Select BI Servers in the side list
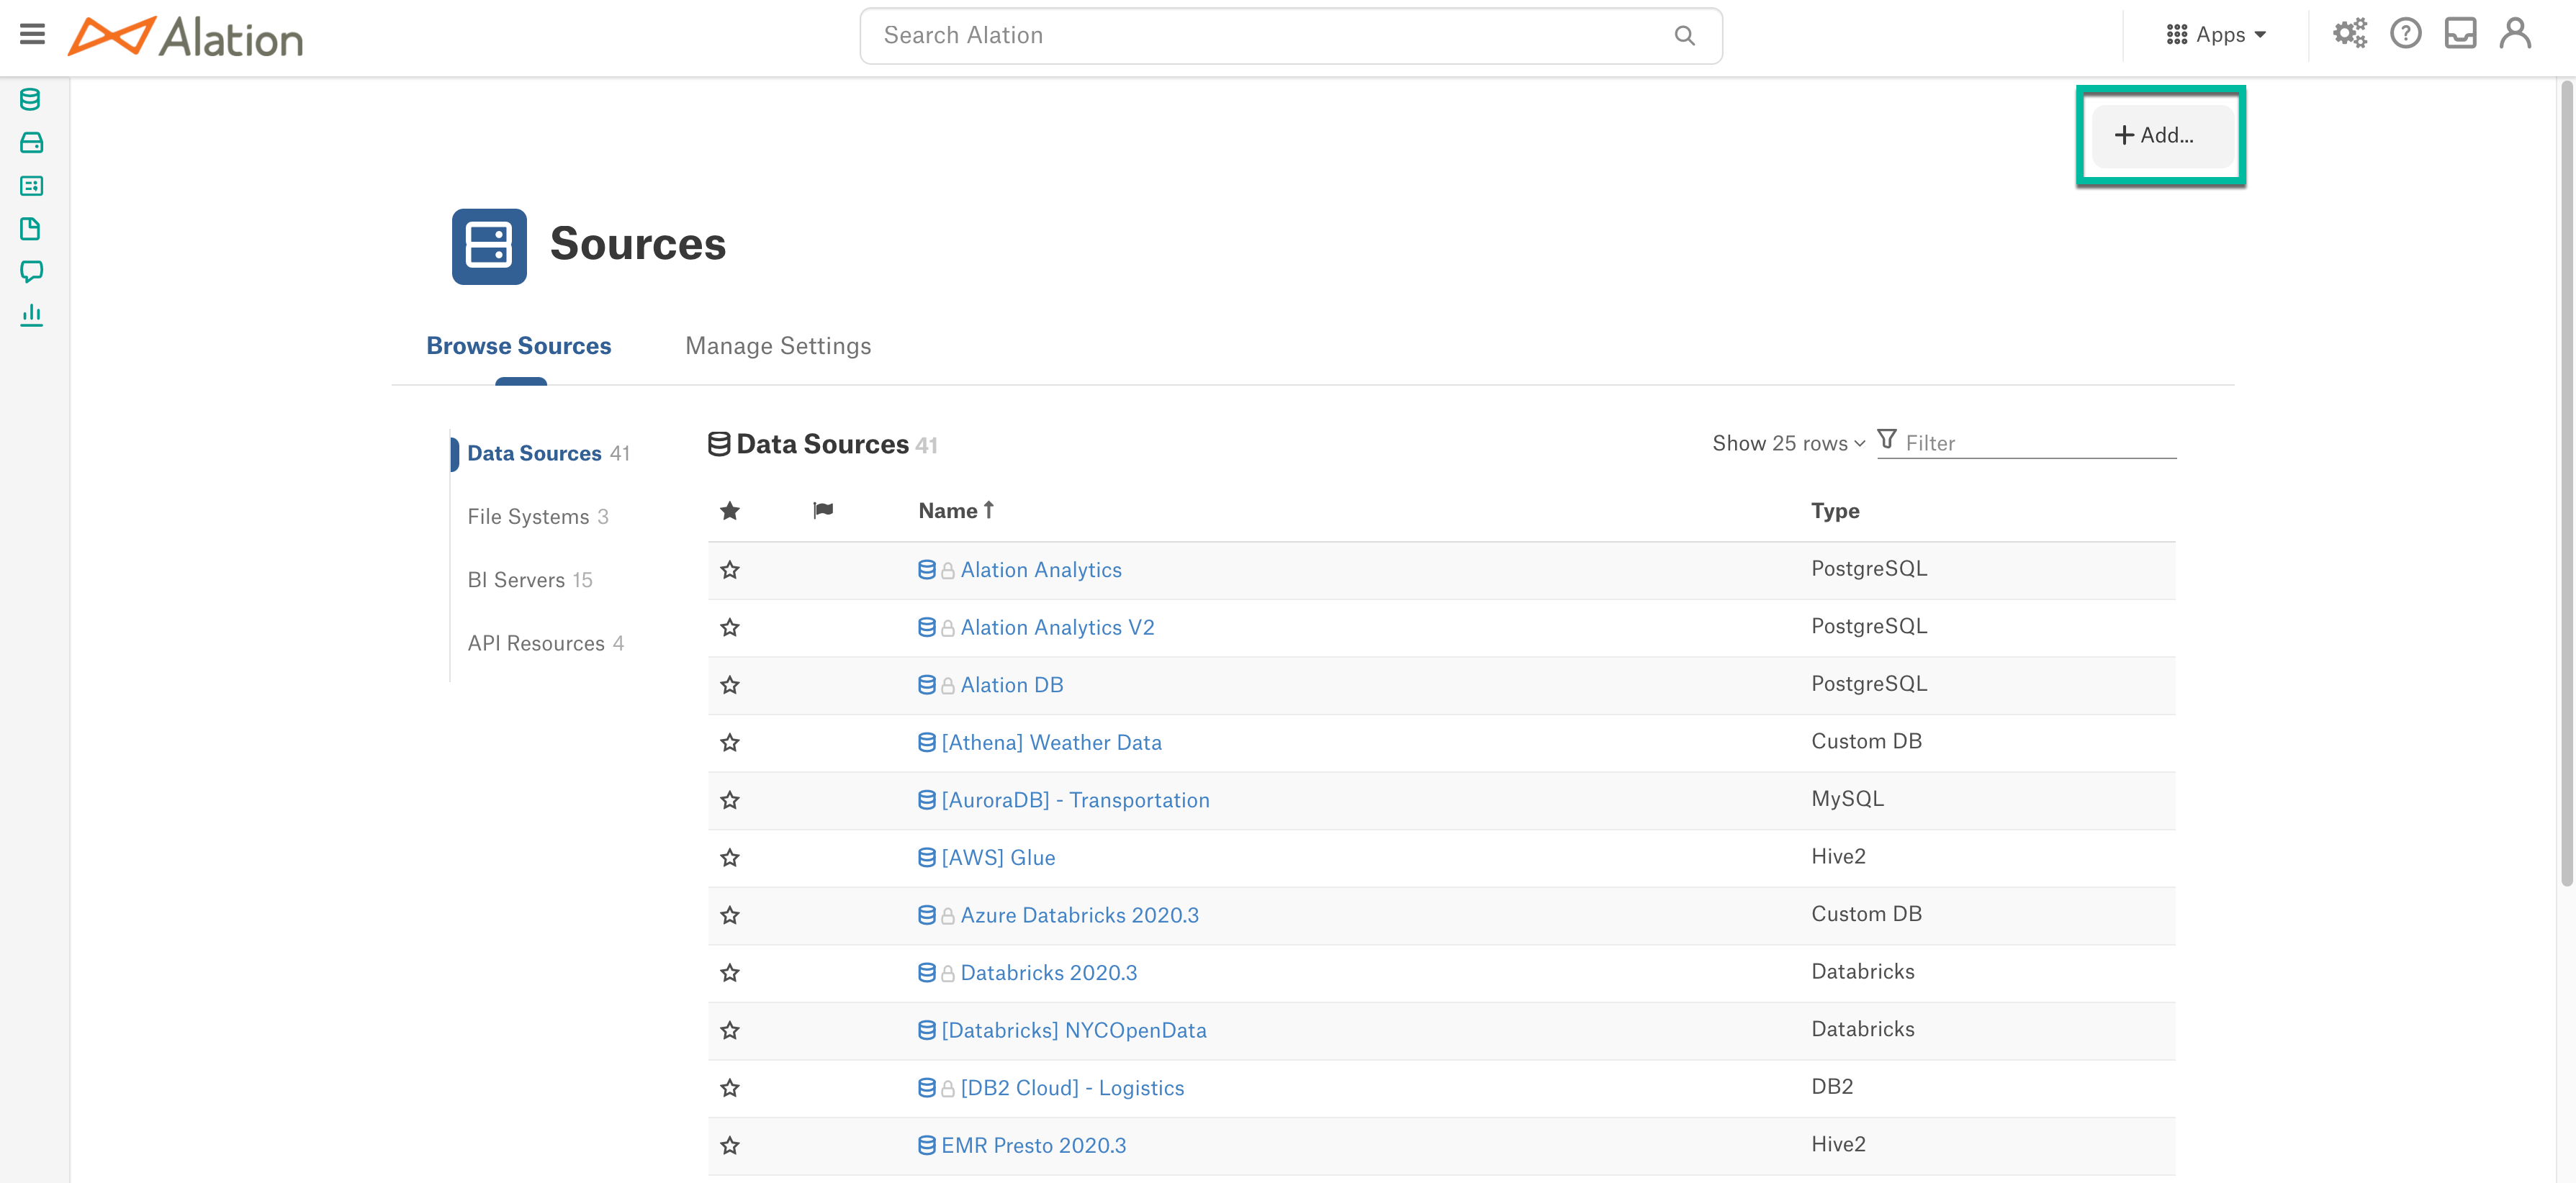 click(530, 579)
